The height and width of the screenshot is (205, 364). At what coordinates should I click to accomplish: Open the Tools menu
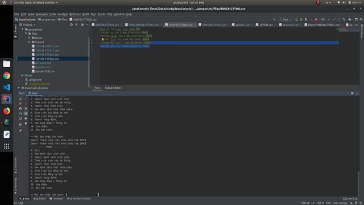tap(101, 14)
